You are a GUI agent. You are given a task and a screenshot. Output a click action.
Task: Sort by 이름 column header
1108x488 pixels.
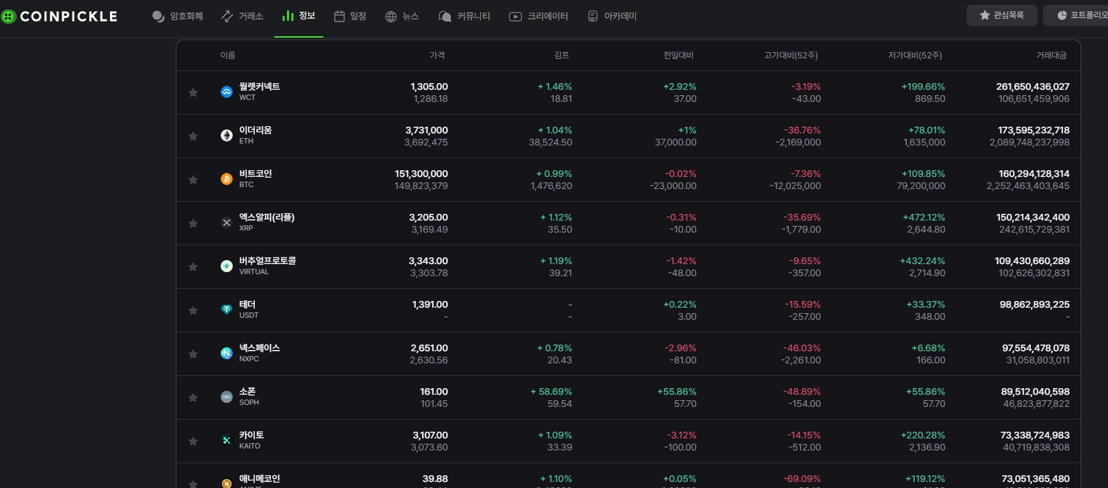pyautogui.click(x=228, y=55)
